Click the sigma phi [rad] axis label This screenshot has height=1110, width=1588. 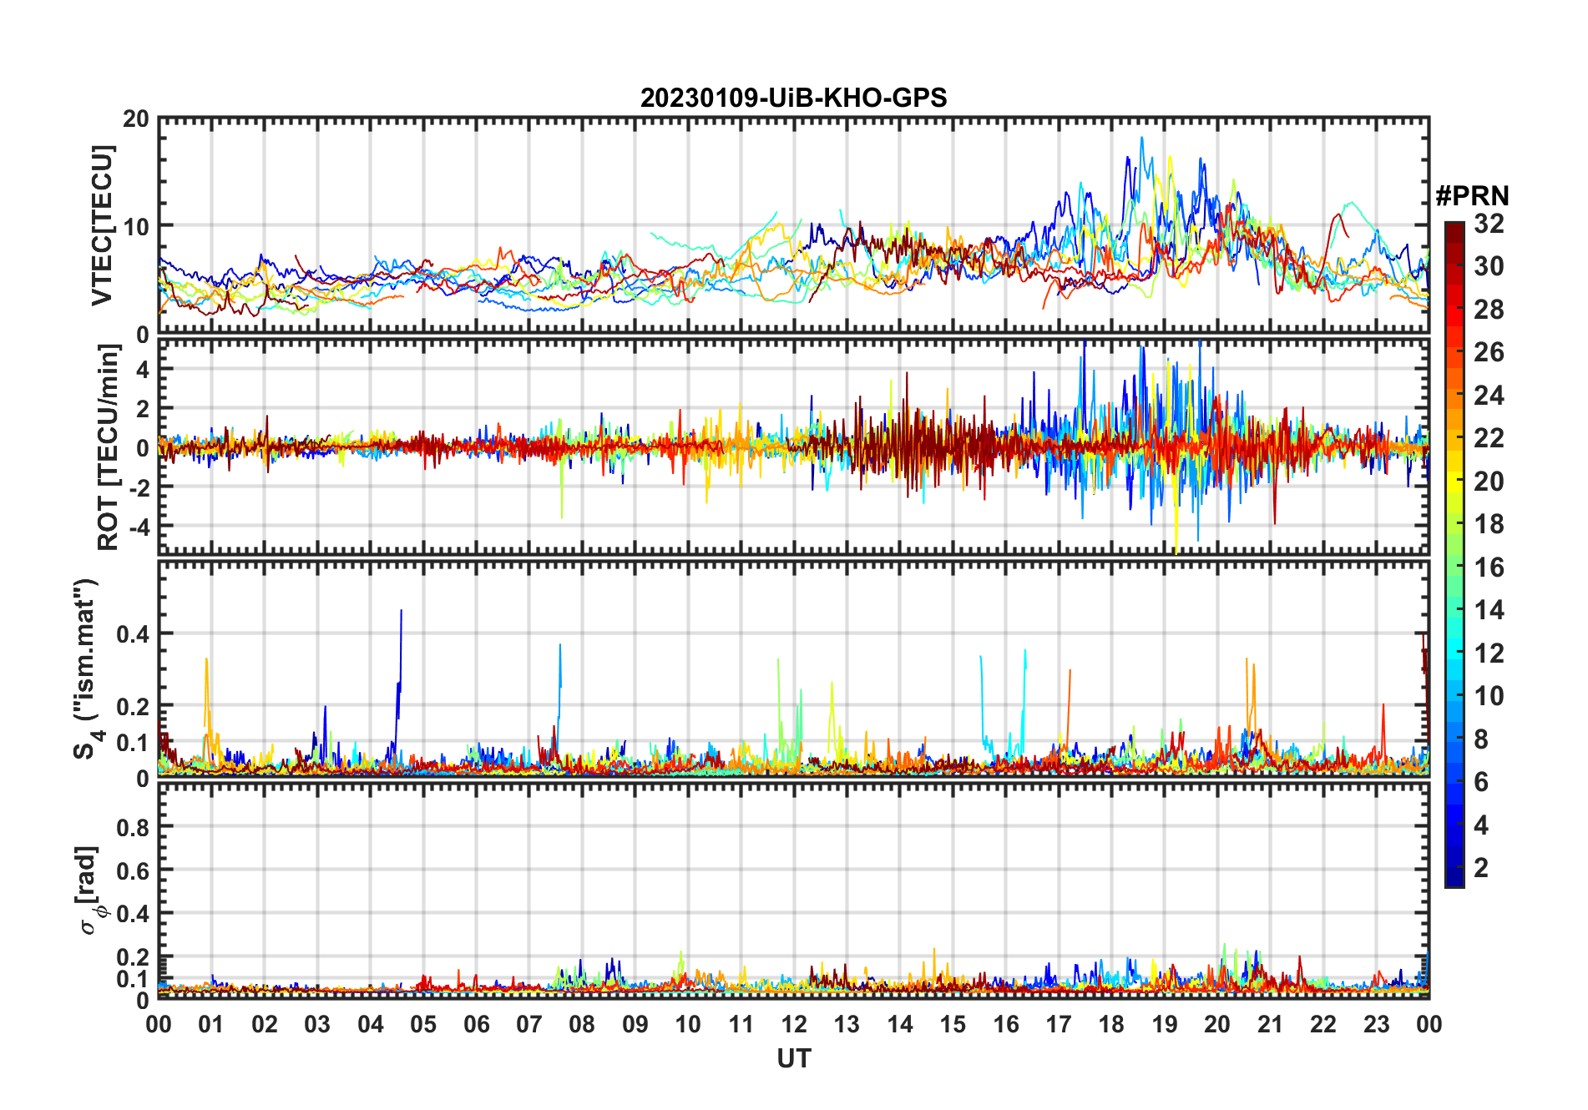(x=89, y=890)
